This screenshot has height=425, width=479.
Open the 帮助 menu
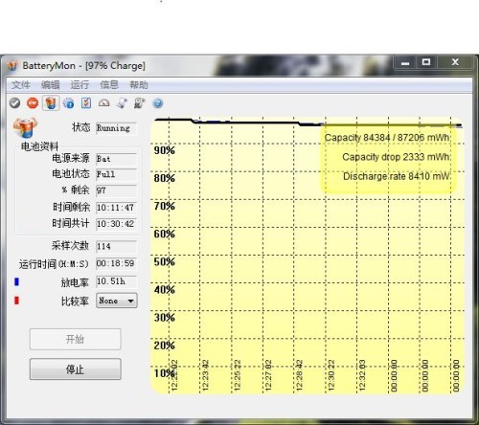point(139,85)
